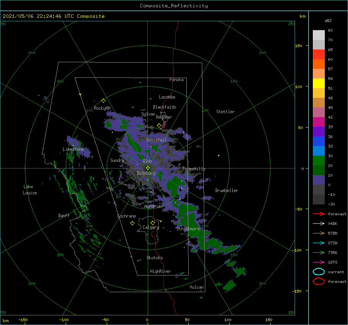Click the Ponoka label
The width and height of the screenshot is (348, 325).
pos(176,80)
